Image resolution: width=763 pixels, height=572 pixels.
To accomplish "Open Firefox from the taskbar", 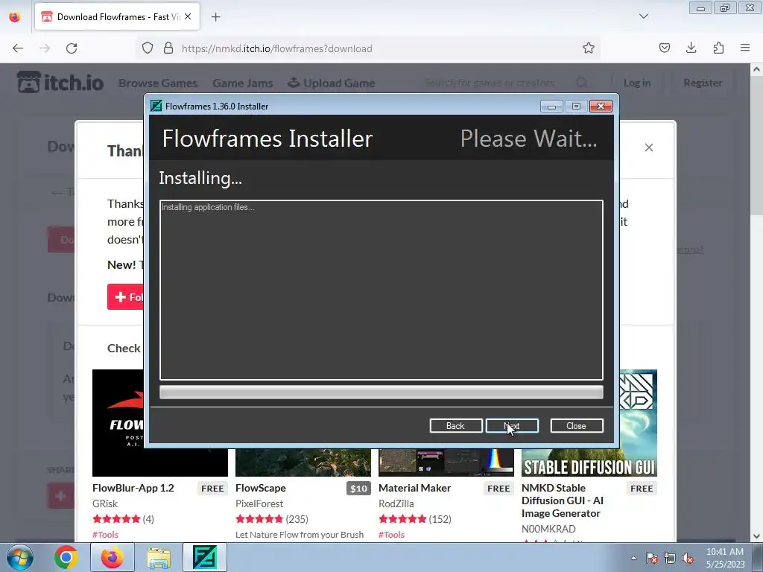I will click(x=113, y=557).
